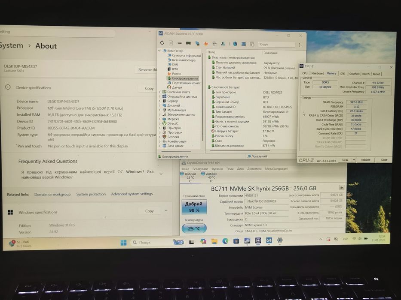The width and height of the screenshot is (401, 300).
Task: Click the 25 °C temperature button
Action: (x=194, y=228)
